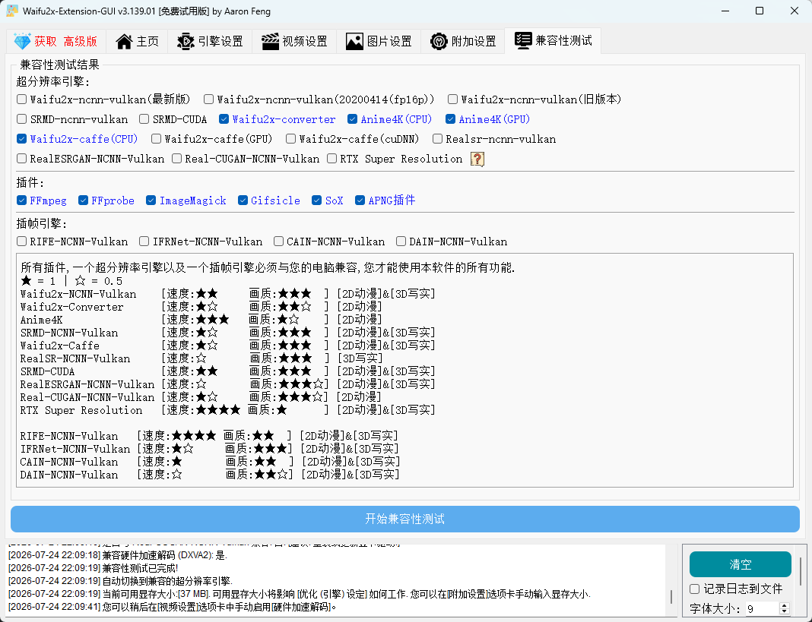Image resolution: width=812 pixels, height=622 pixels.
Task: Click the engine gear icon for 引擎设置
Action: click(x=186, y=42)
